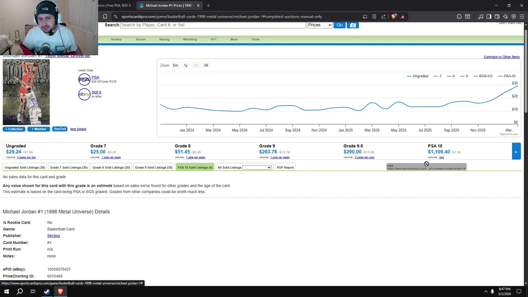This screenshot has height=297, width=528.
Task: Click the camera photo search icon
Action: 353,25
